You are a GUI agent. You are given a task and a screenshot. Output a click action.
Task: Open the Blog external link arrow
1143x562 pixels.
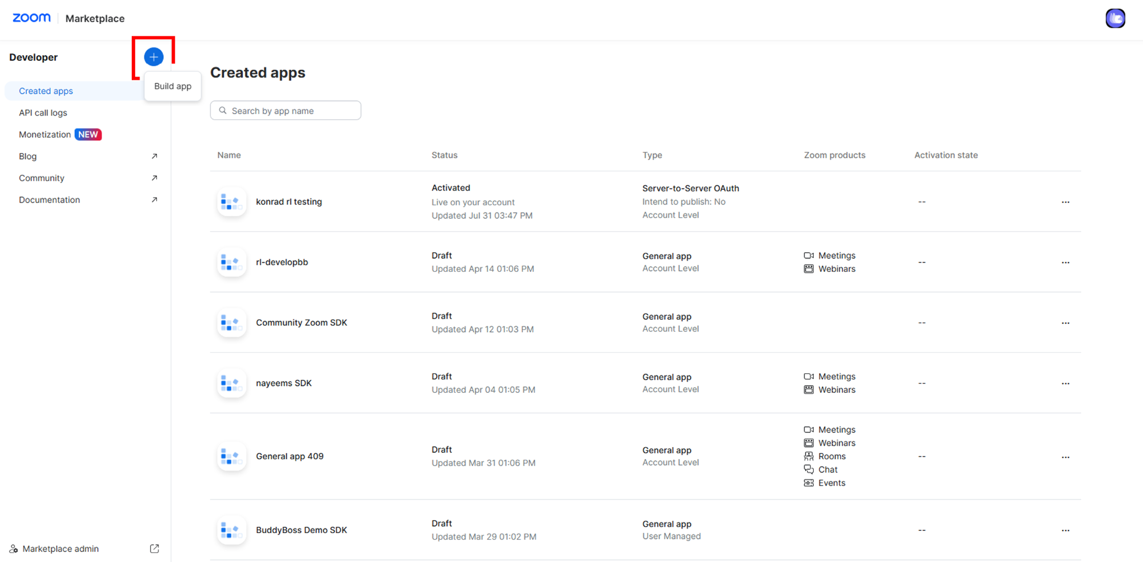pos(155,156)
